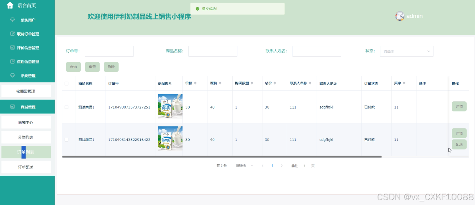The image size is (475, 205).
Task: Click the milk product image in the first row
Action: tap(170, 106)
